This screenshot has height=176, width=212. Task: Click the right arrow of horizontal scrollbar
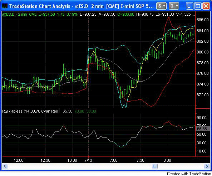(207, 166)
